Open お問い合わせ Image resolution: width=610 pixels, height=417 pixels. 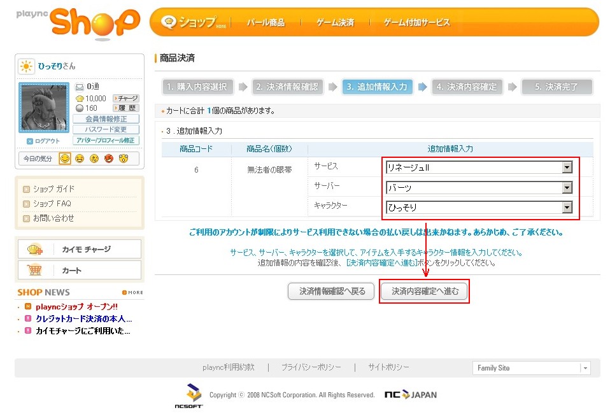[53, 218]
